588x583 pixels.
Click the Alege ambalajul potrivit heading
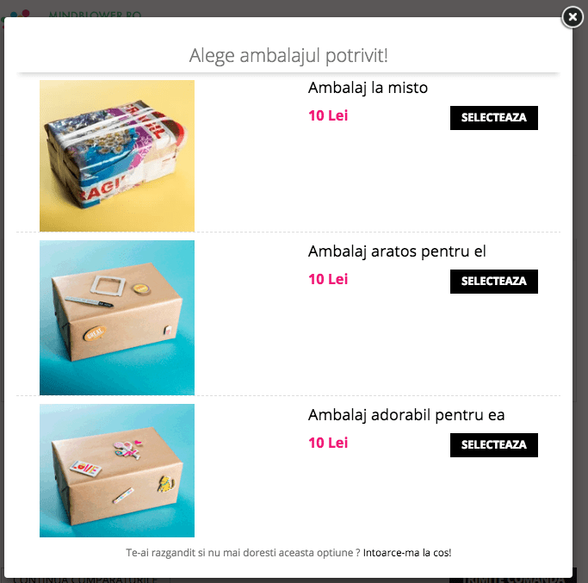[288, 55]
